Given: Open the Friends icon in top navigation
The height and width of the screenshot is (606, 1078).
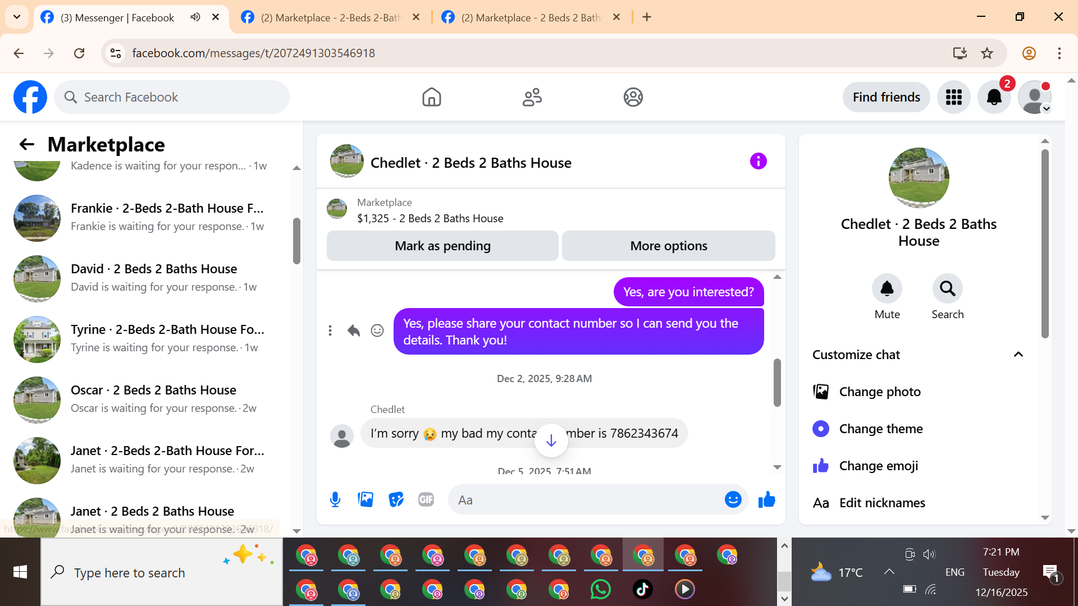Looking at the screenshot, I should (x=532, y=97).
